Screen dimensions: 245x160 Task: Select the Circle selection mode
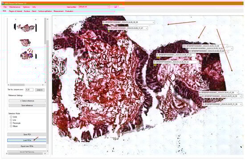(x=11, y=116)
